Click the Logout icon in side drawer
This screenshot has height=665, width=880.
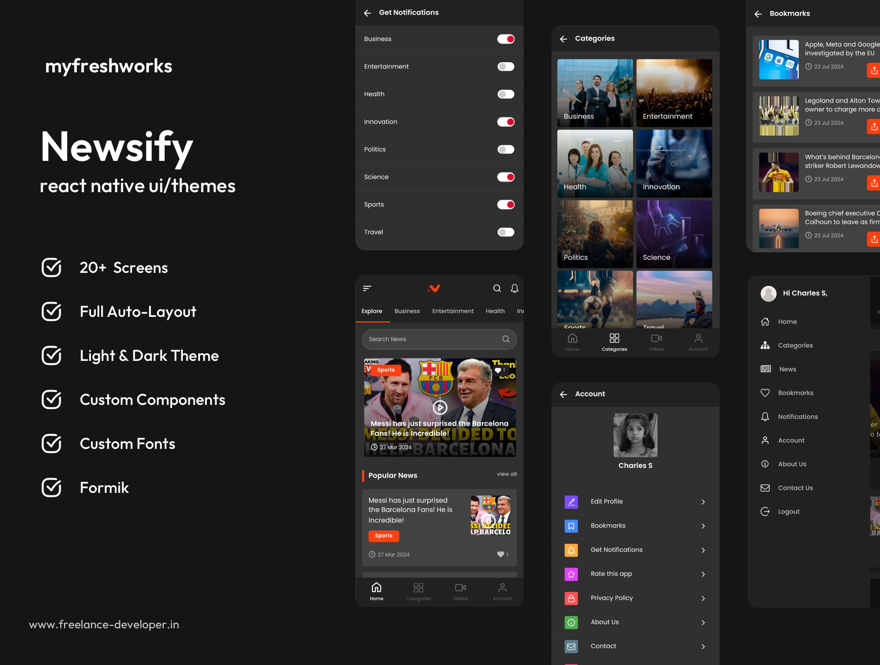(x=765, y=511)
